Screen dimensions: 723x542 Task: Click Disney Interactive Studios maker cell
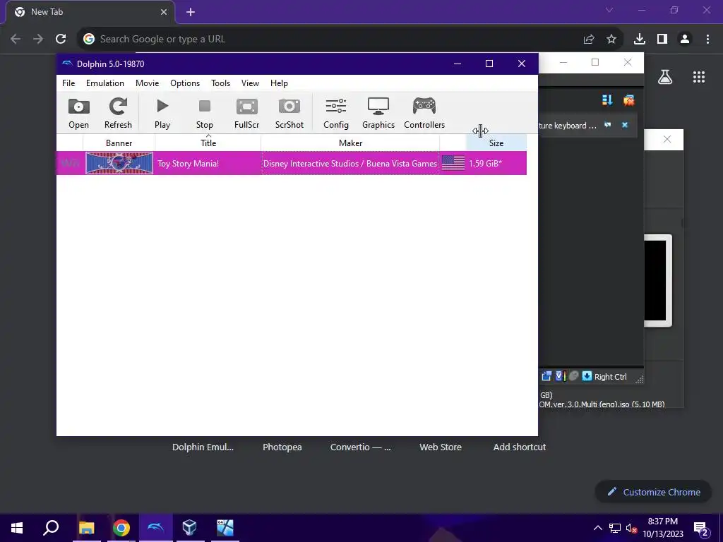350,164
